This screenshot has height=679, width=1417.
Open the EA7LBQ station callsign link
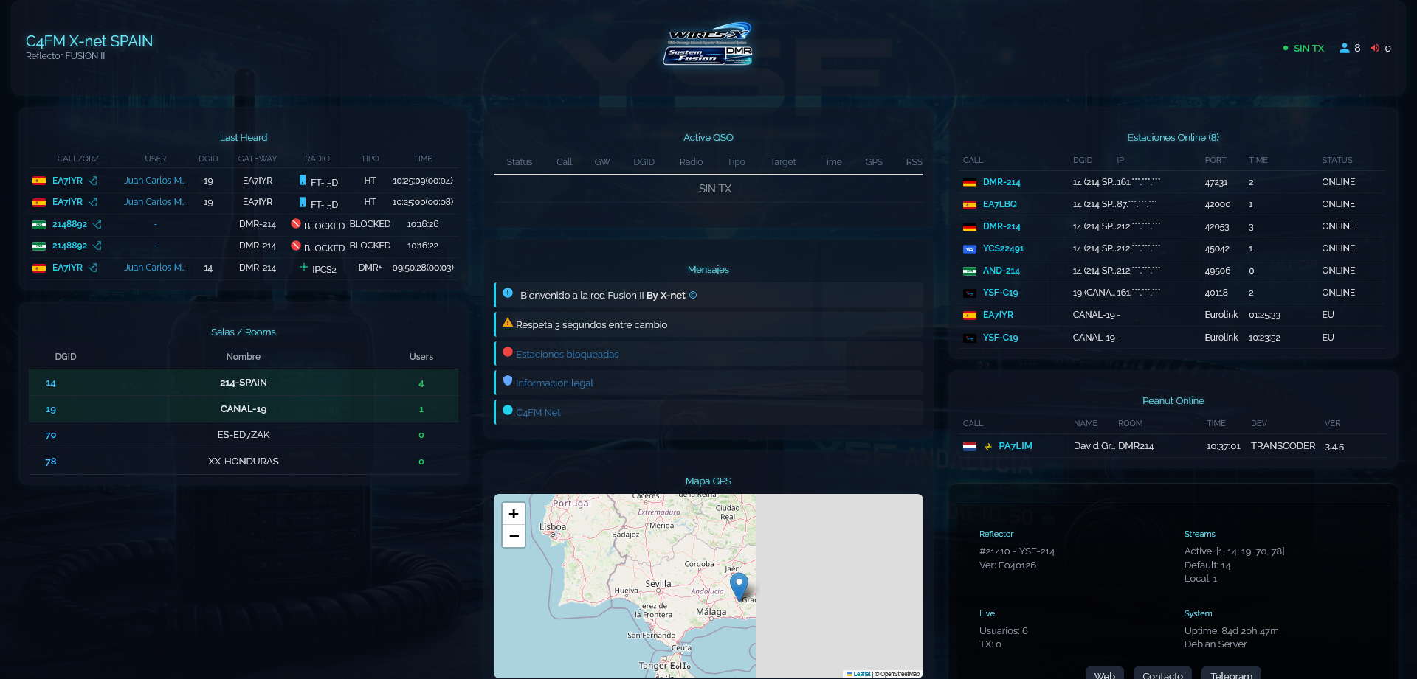coord(999,204)
